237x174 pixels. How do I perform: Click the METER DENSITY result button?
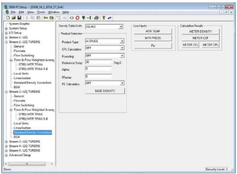(x=200, y=32)
